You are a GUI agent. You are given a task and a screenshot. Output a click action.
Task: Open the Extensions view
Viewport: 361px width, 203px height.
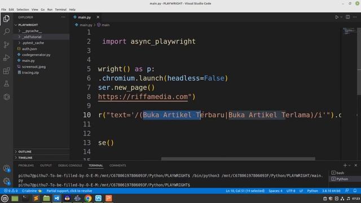pos(6,70)
